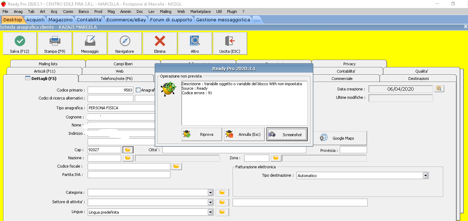Click the Uscita (ESC) exit button

tap(230, 44)
